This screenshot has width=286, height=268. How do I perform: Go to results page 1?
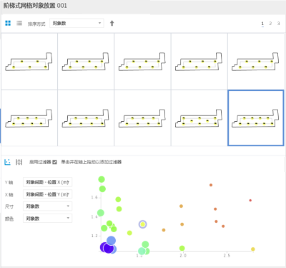[x=262, y=24]
